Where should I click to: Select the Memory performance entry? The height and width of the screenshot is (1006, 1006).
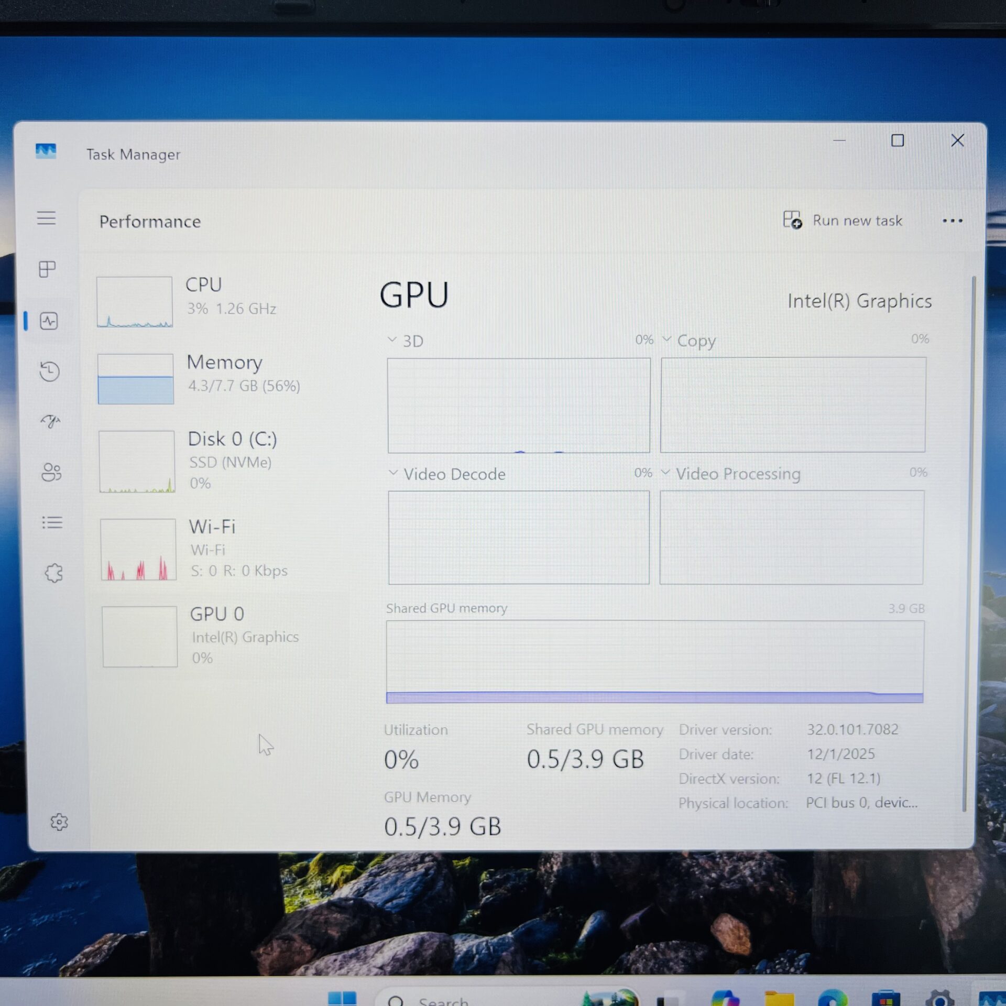(217, 378)
